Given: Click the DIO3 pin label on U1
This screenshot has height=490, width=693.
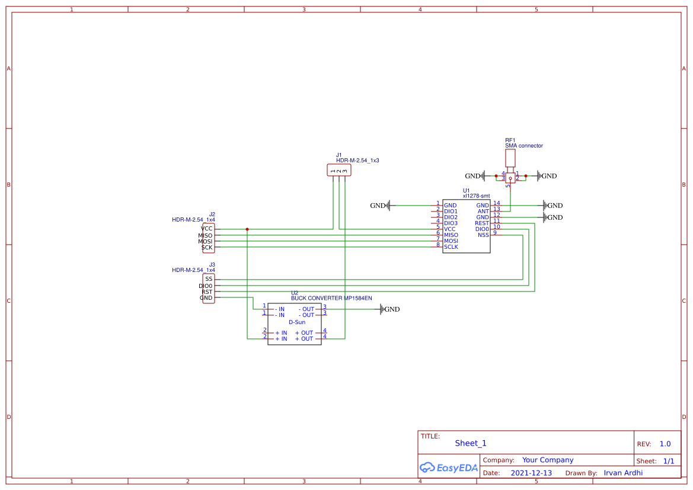Looking at the screenshot, I should (x=451, y=223).
